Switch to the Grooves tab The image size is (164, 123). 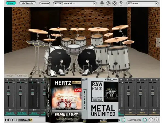coord(45,4)
